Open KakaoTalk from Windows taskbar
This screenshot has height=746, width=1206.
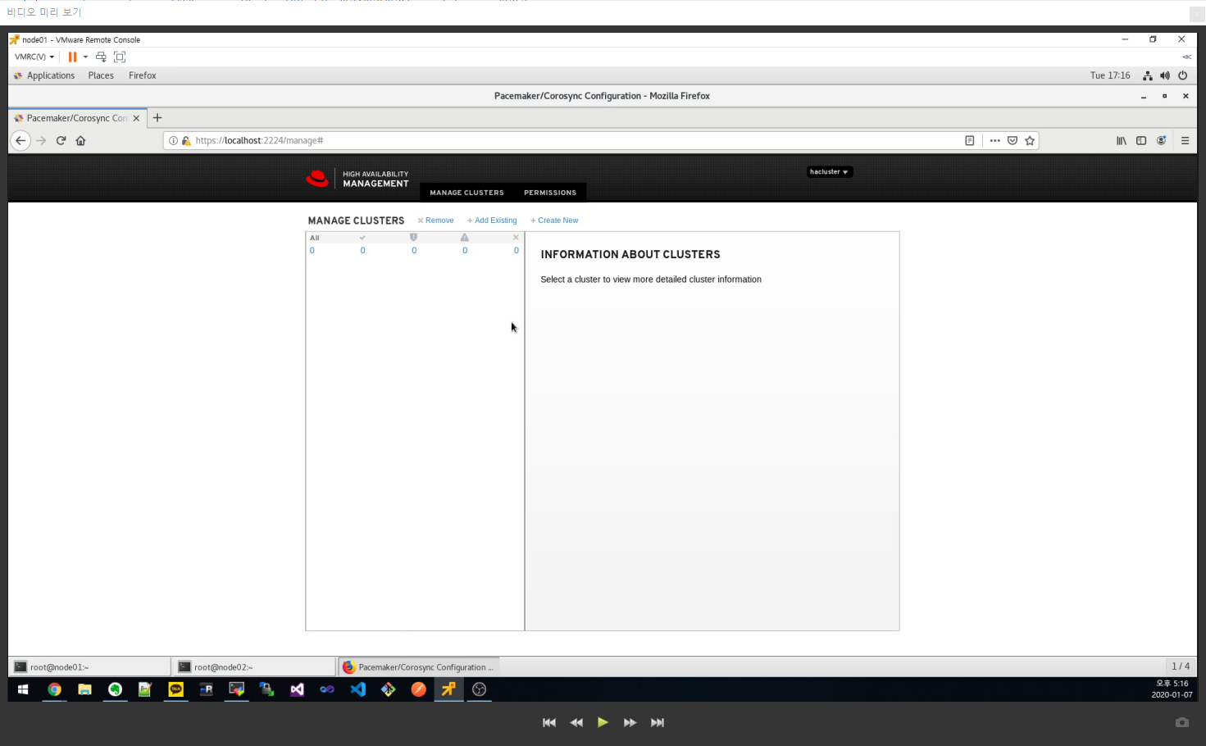(x=175, y=689)
